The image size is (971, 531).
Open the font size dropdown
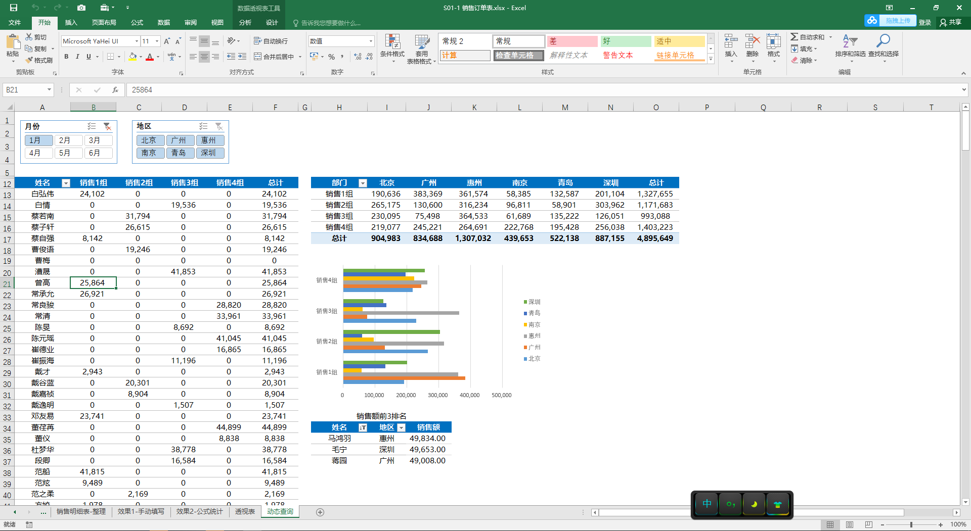157,41
